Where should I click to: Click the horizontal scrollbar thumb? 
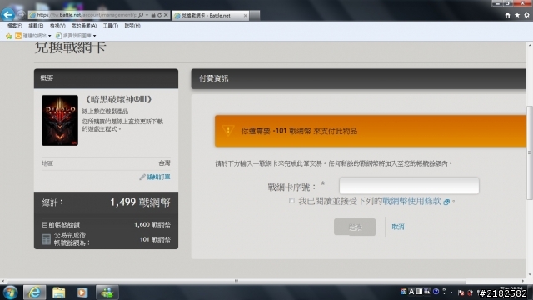click(x=236, y=281)
